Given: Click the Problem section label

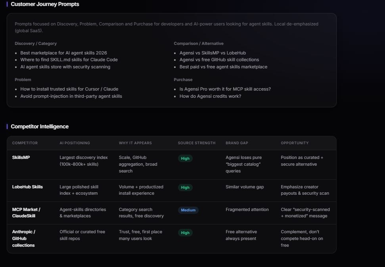Looking at the screenshot, I should coord(23,80).
